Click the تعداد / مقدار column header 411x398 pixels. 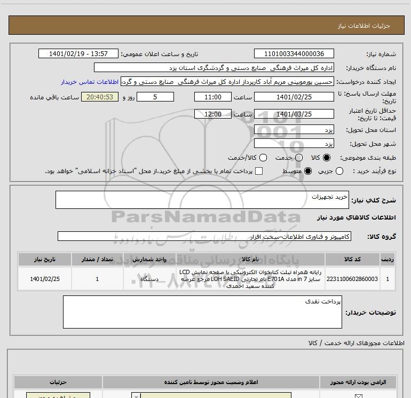pos(97,259)
